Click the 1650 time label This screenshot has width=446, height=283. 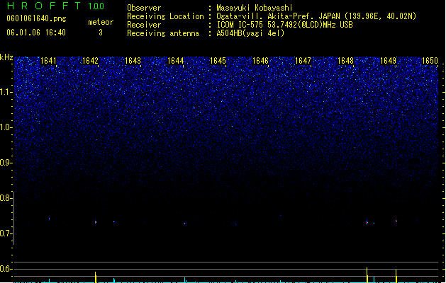(x=430, y=61)
